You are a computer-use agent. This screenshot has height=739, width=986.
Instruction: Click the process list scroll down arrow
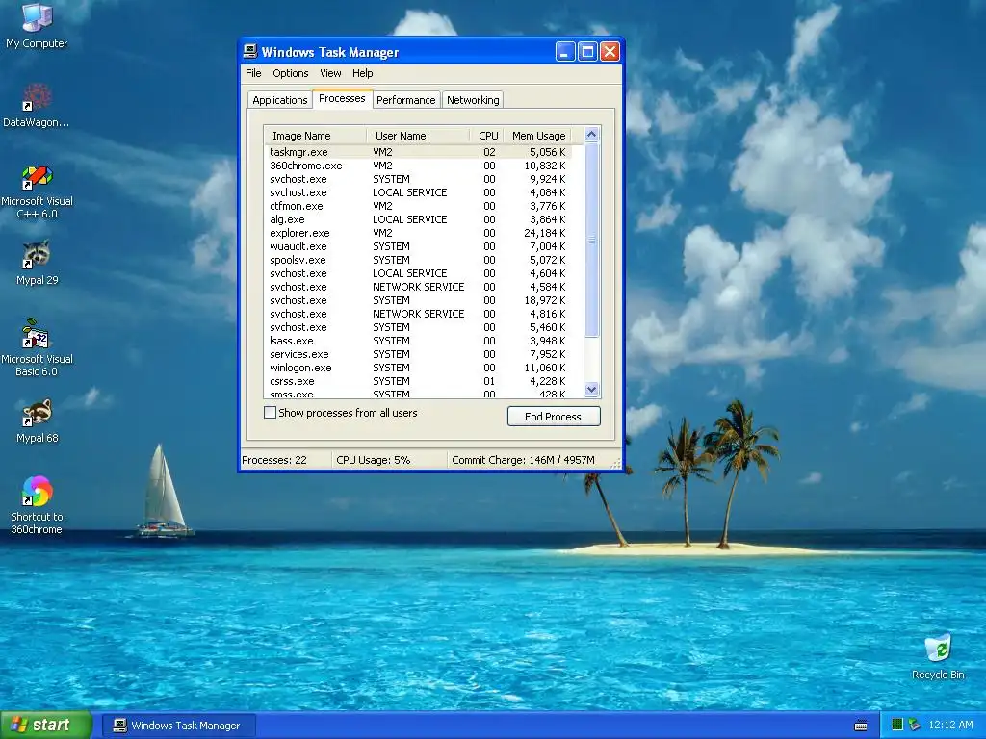point(591,389)
